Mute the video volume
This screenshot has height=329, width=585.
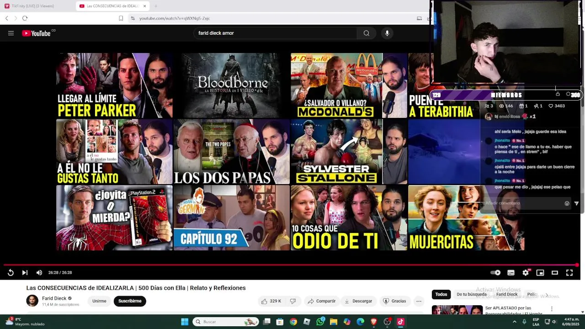pos(39,272)
